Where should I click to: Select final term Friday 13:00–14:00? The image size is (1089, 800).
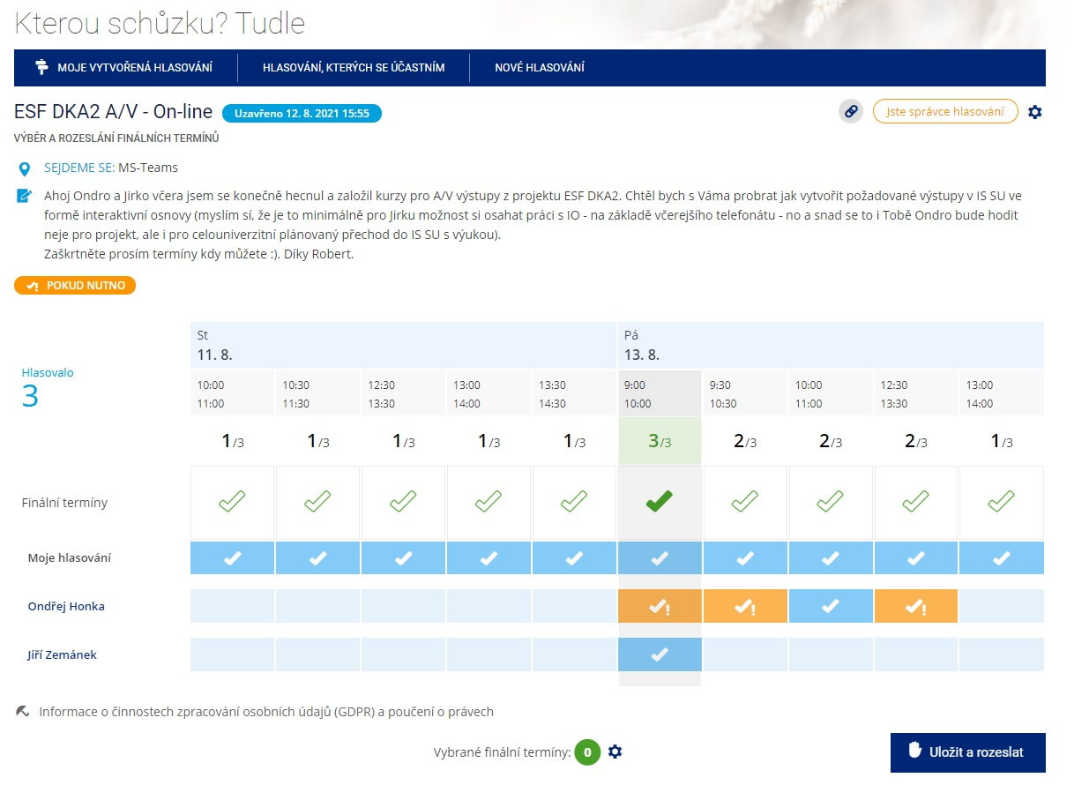(1001, 503)
